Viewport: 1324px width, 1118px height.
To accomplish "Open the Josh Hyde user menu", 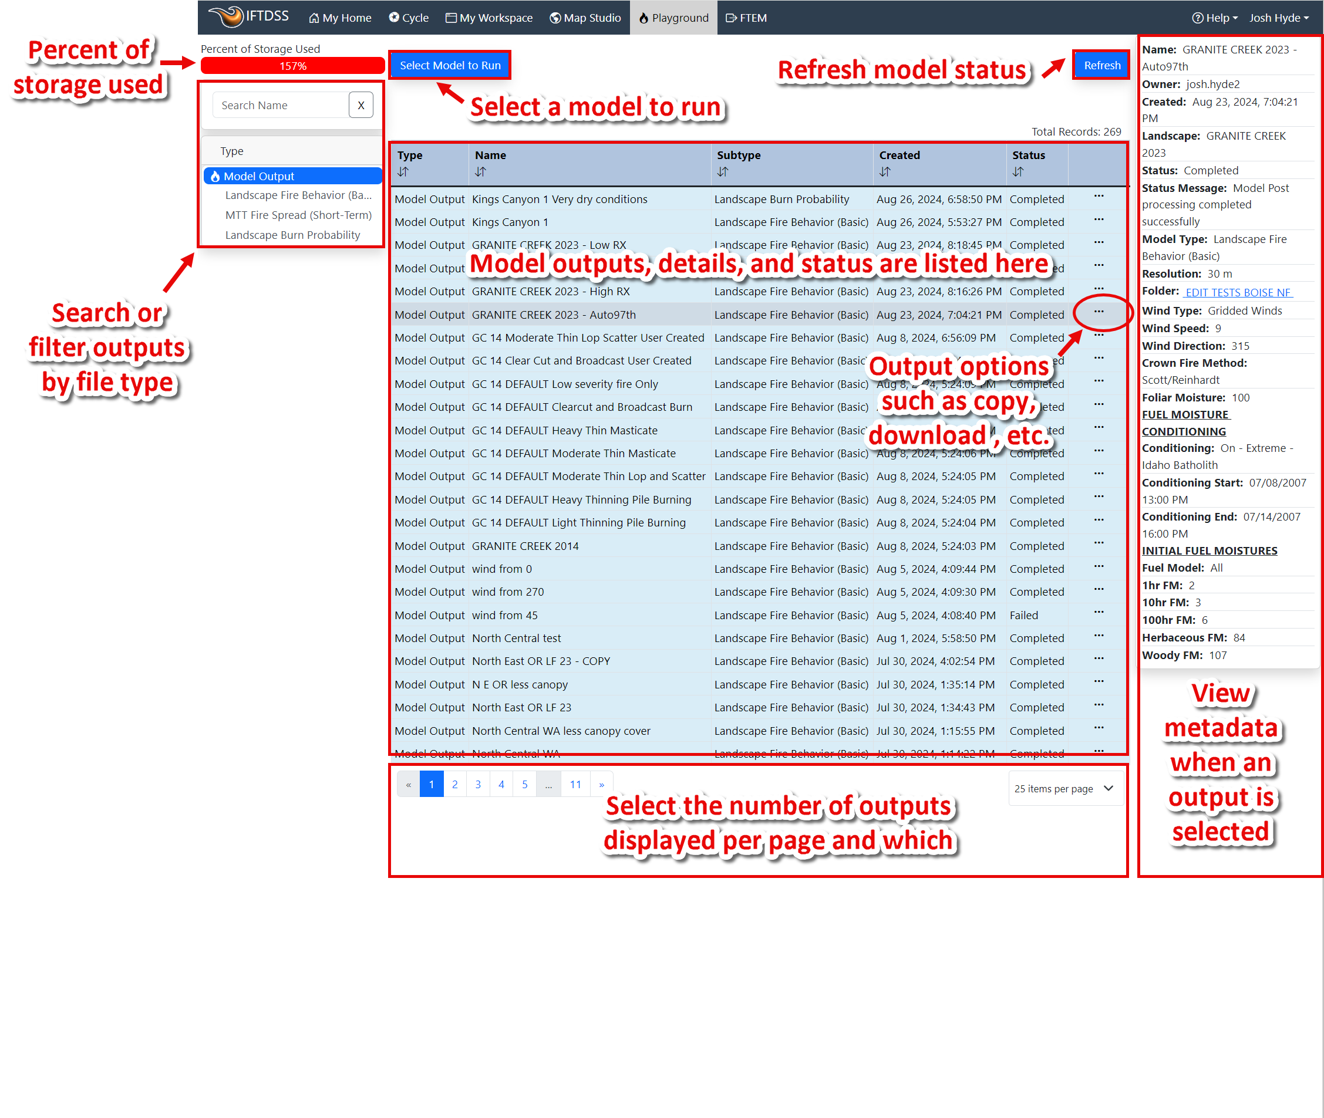I will pyautogui.click(x=1279, y=18).
